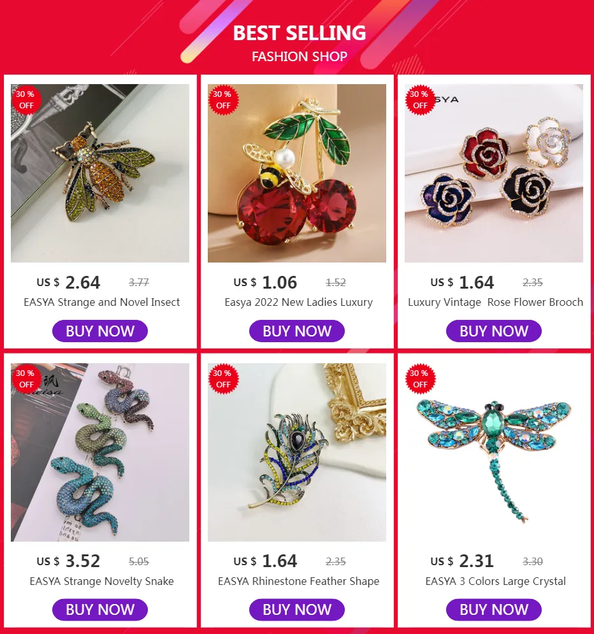
Task: Click the 30% OFF badge on the dragonfly brooch
Action: [x=420, y=378]
